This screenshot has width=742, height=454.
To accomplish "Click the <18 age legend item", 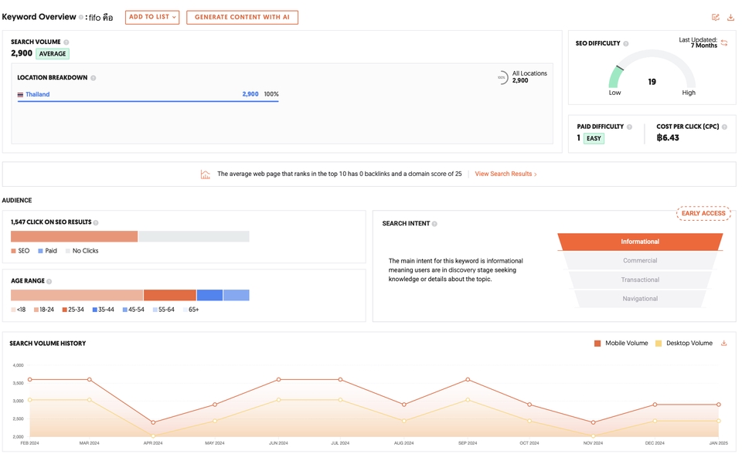I will point(19,310).
